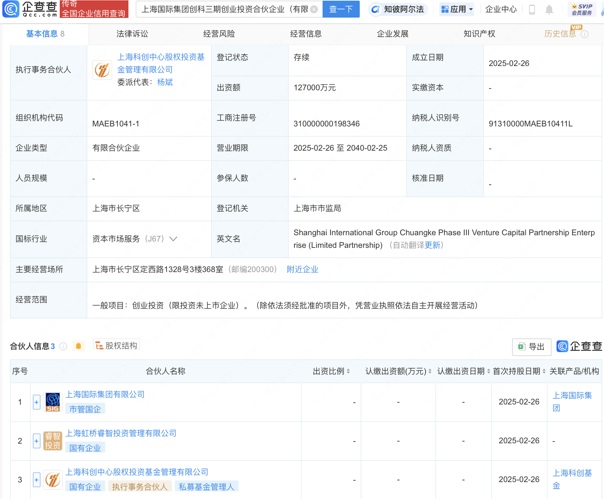Export partner list via 导出
Image resolution: width=604 pixels, height=499 pixels.
[532, 347]
